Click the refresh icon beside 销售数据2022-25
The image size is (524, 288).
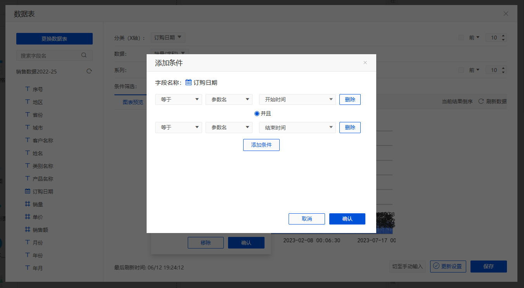coord(89,71)
